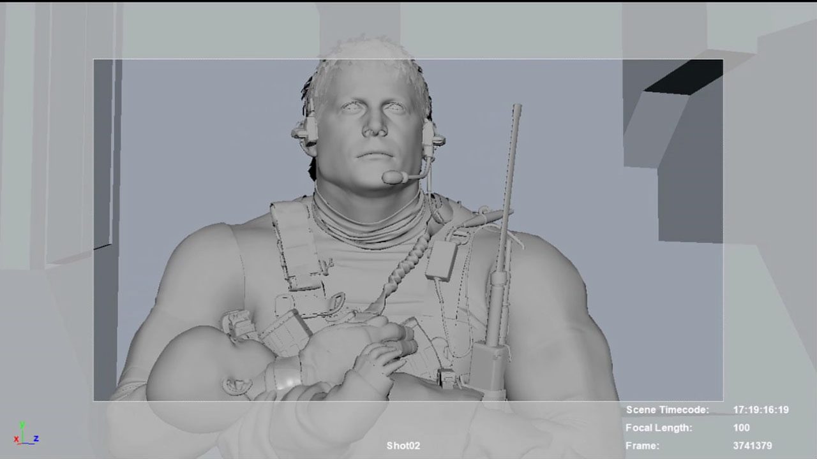This screenshot has height=459, width=817.
Task: Click the Shot02 camera name label
Action: tap(403, 446)
